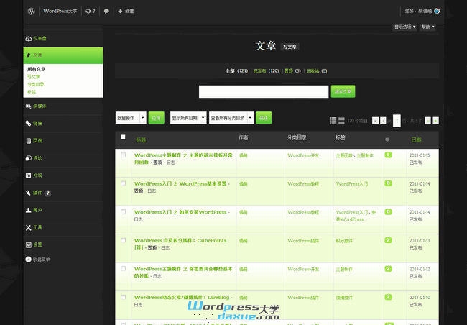Click the 主题函数 tag link
This screenshot has height=325, width=467.
point(345,155)
